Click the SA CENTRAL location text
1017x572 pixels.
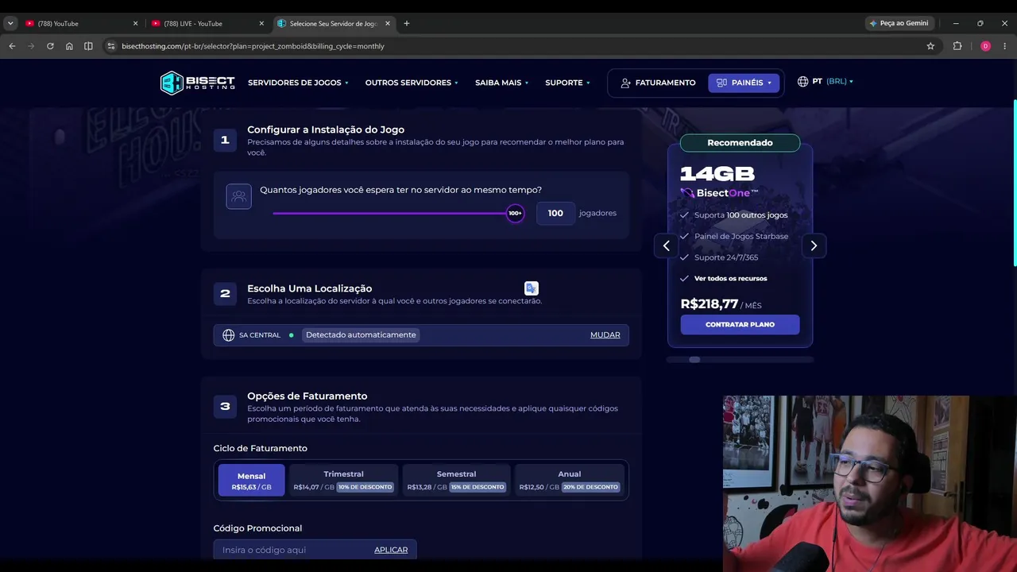(x=260, y=335)
